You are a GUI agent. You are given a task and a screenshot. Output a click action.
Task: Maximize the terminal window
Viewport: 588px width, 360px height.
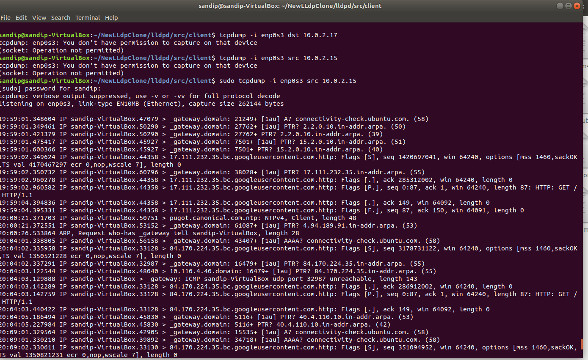coord(568,5)
